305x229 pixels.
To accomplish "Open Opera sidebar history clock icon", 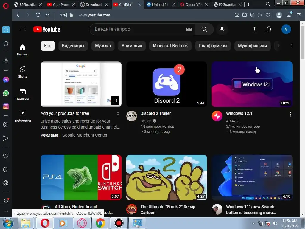I will (6, 170).
